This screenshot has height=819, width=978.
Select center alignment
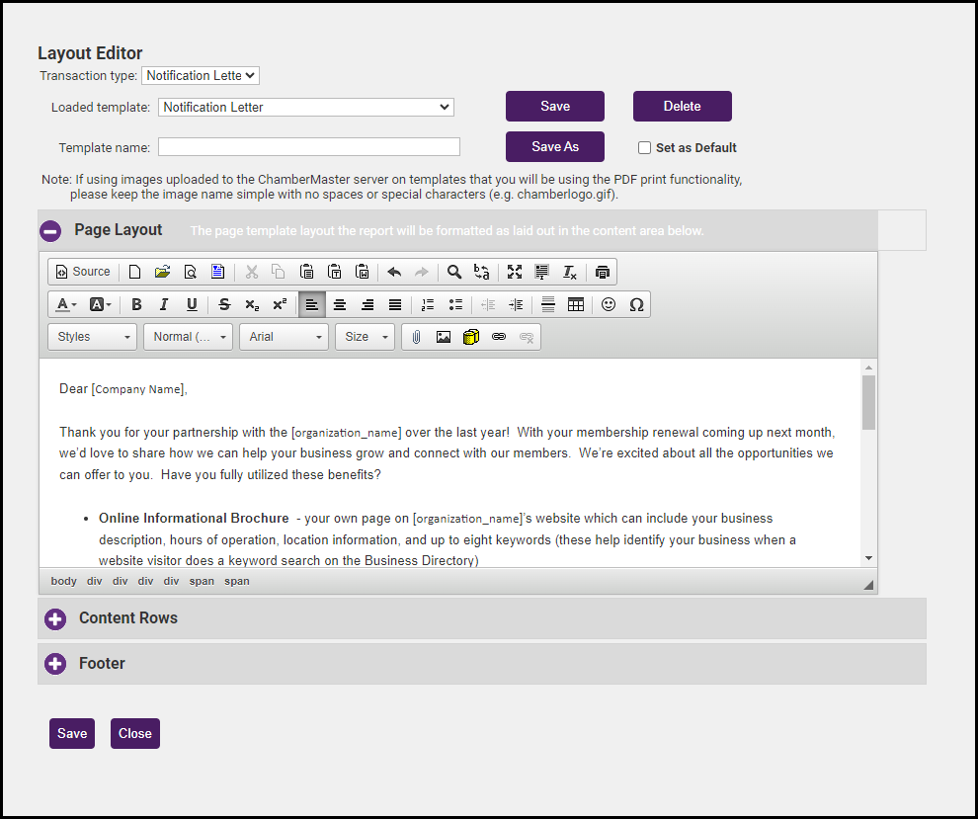(x=339, y=304)
